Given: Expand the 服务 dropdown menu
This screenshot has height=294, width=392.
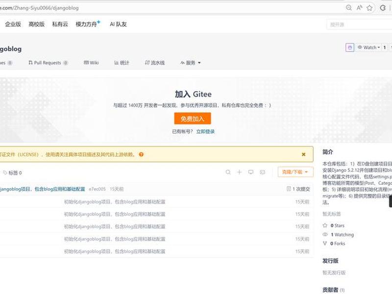Looking at the screenshot, I should tap(191, 63).
